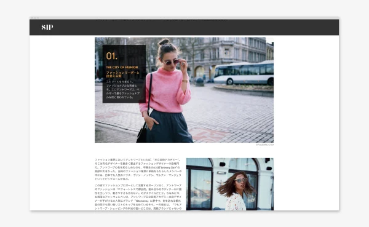Click the photo credit under main image
Image resolution: width=369 pixels, height=227 pixels.
click(264, 145)
